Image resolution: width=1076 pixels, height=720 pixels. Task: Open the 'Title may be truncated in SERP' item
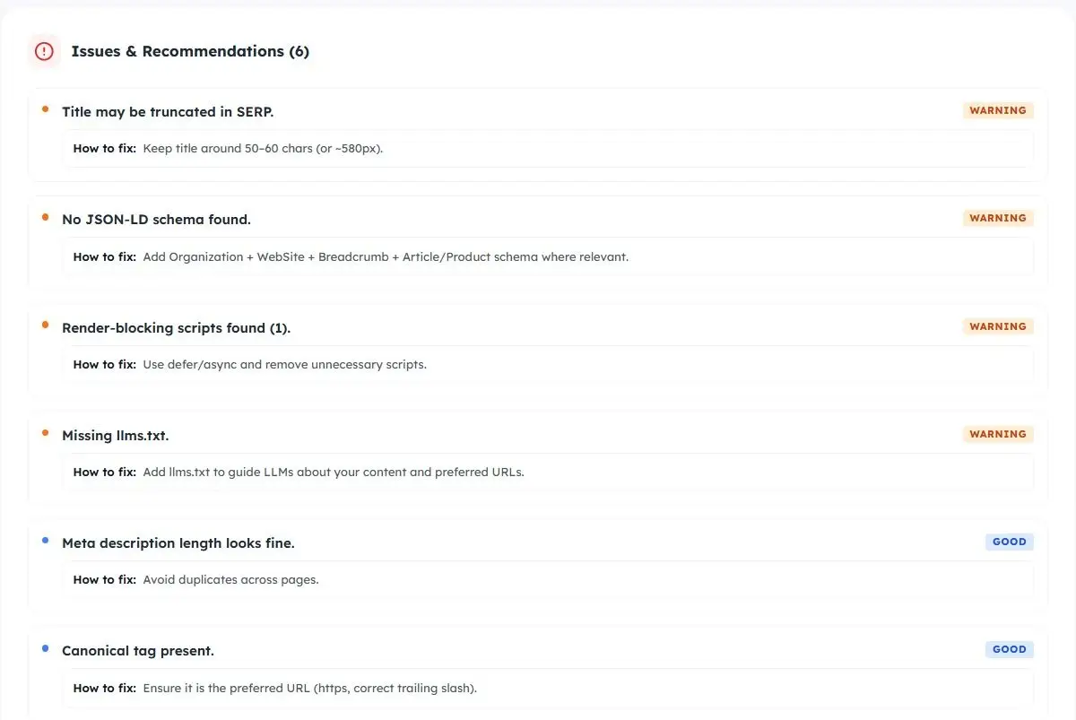point(168,112)
